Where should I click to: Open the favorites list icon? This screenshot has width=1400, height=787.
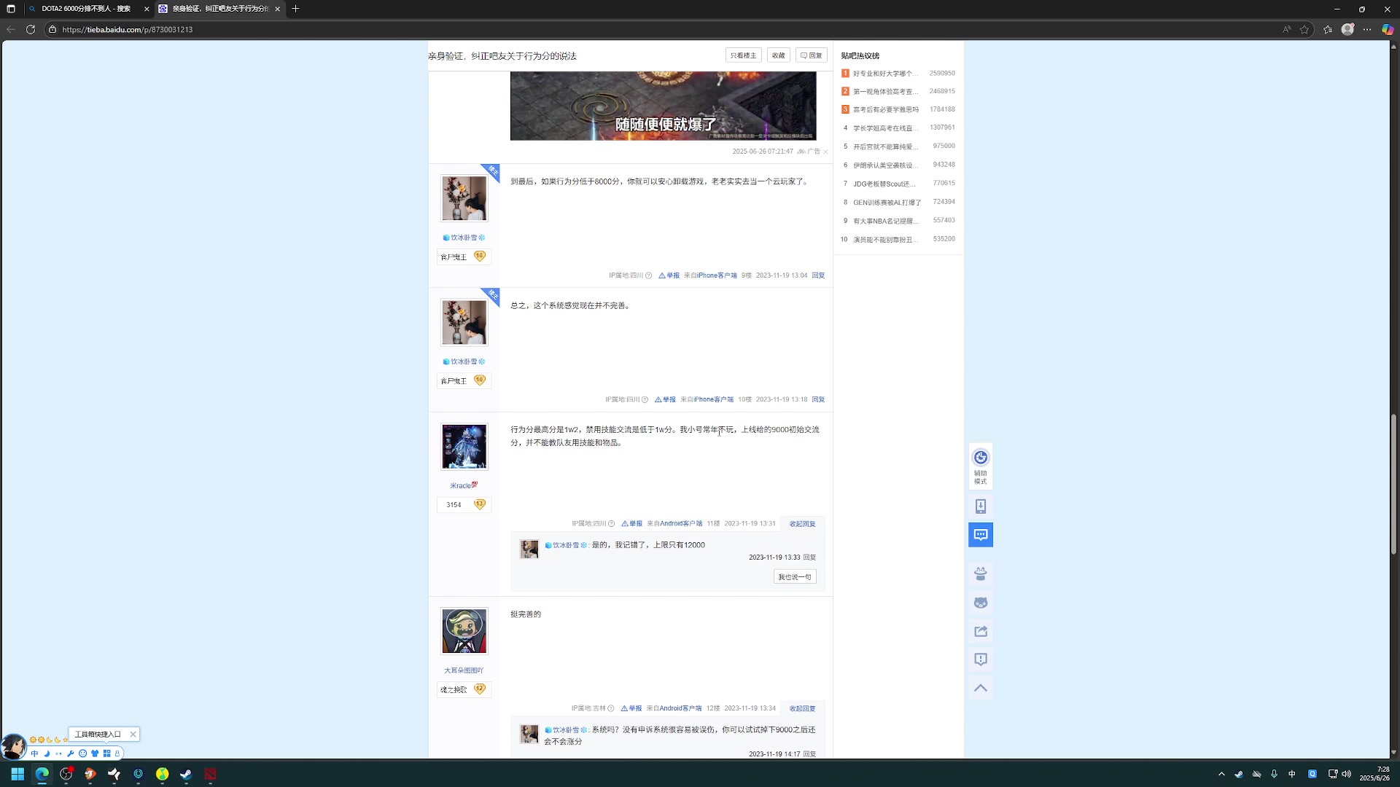point(1328,29)
